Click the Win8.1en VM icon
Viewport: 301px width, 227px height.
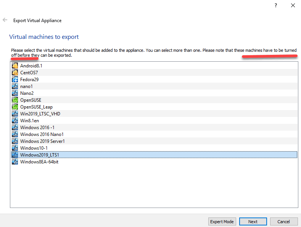coord(15,121)
